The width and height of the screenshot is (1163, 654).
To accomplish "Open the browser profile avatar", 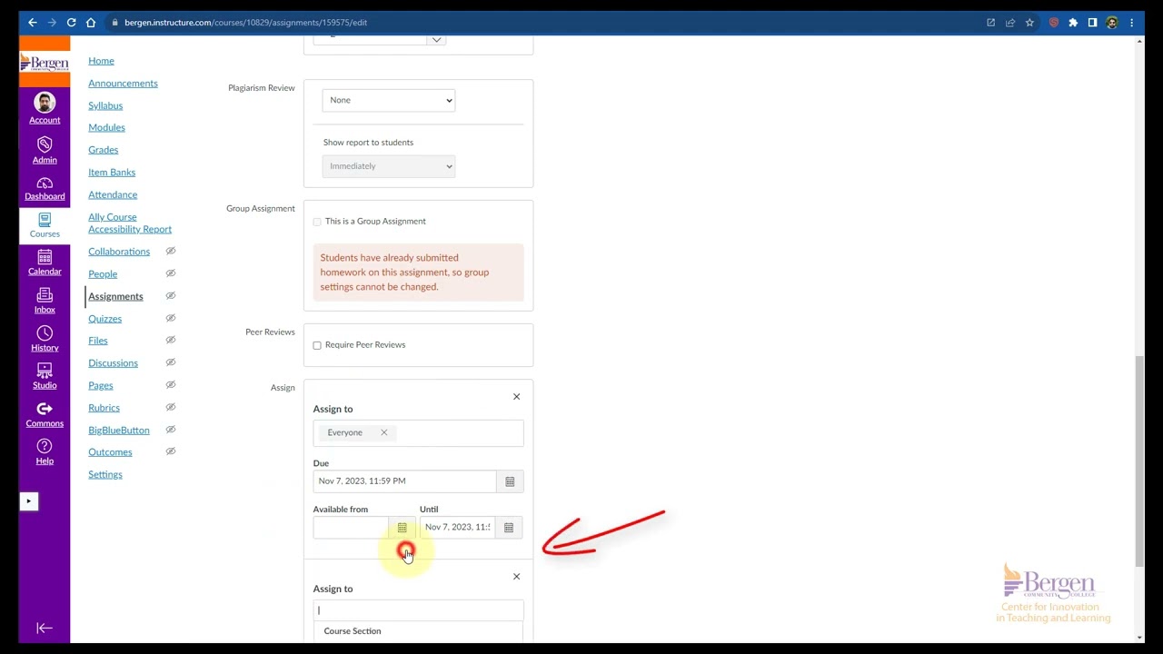I will 1112,23.
